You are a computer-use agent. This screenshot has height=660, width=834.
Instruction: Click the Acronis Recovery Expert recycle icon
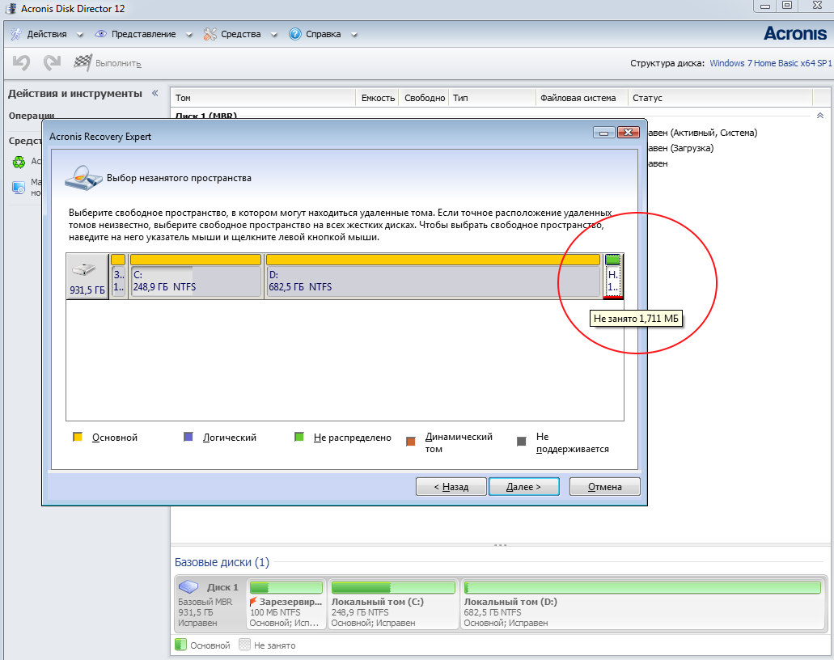tap(19, 162)
